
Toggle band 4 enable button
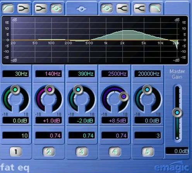point(115,152)
